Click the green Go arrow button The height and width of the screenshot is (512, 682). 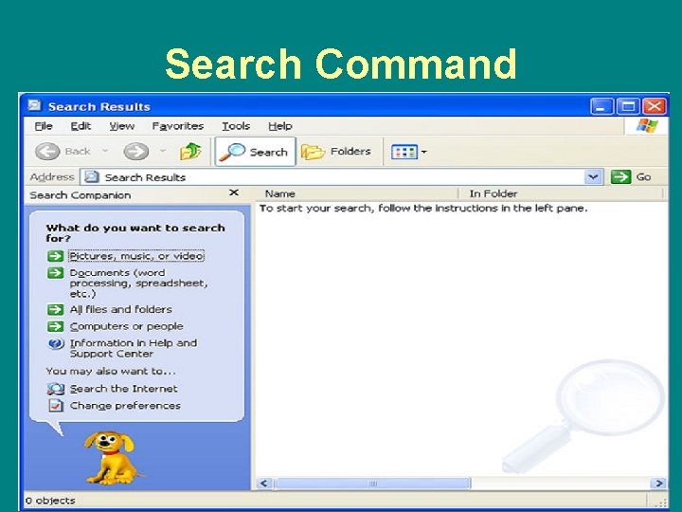point(620,176)
